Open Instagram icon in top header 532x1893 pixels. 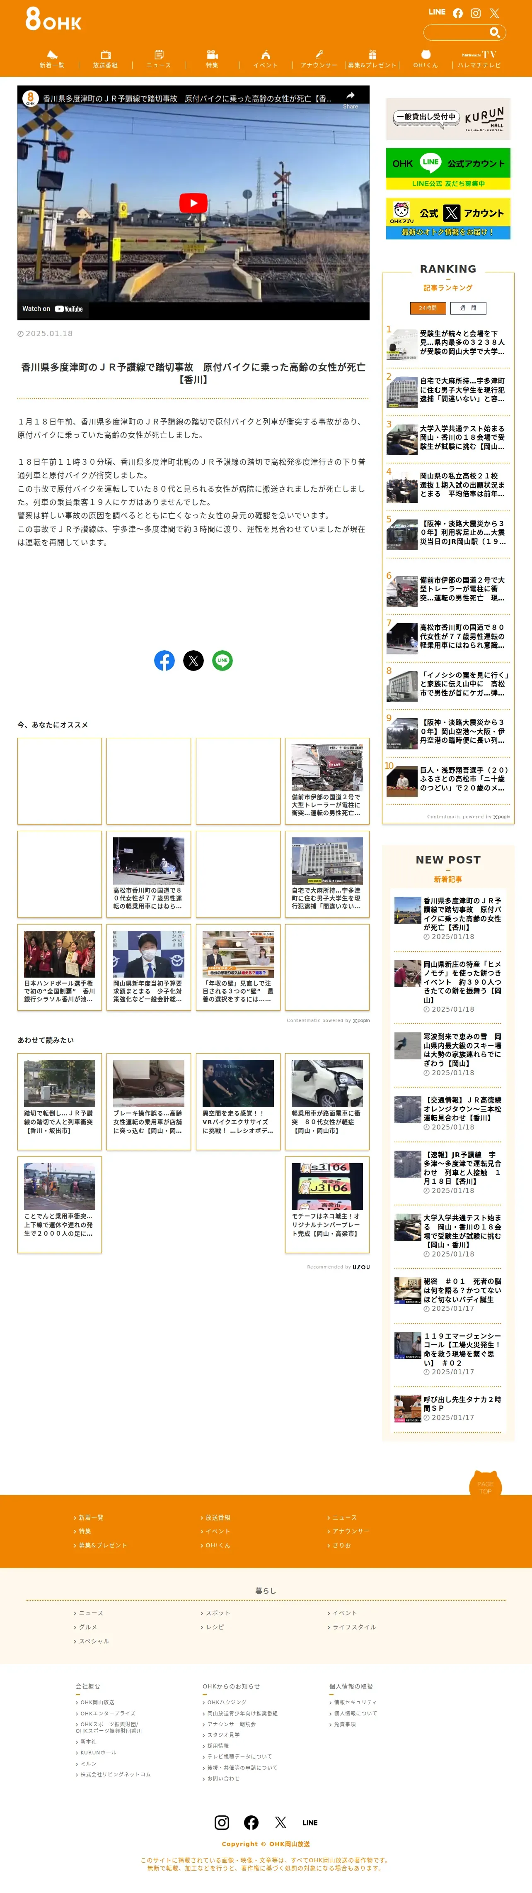476,13
